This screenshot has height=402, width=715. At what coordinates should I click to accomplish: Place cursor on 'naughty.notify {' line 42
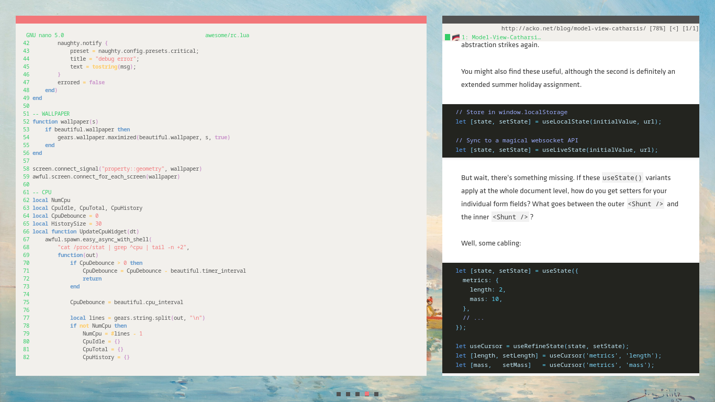tap(83, 43)
